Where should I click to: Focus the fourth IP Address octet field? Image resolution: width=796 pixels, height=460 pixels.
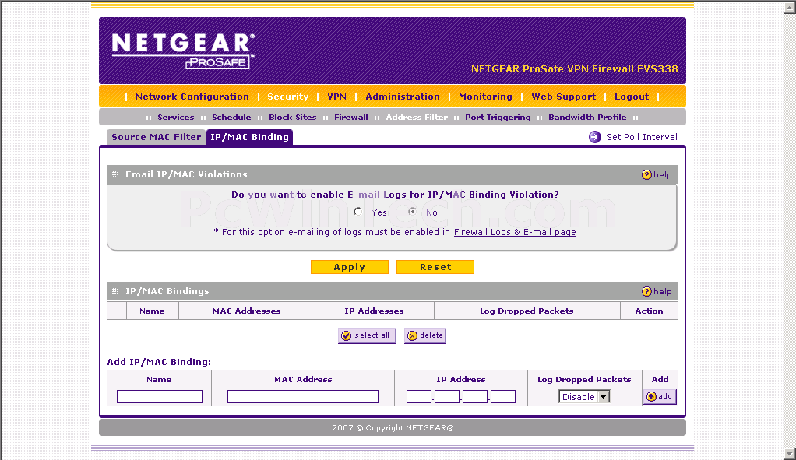pyautogui.click(x=503, y=397)
